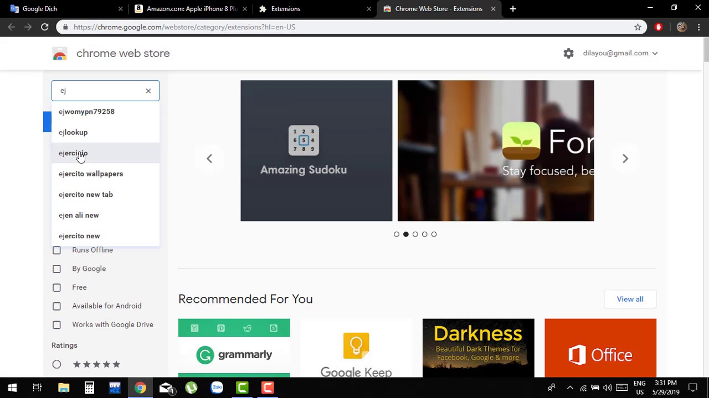The width and height of the screenshot is (709, 398).
Task: Open Zalo from the taskbar
Action: point(217,387)
